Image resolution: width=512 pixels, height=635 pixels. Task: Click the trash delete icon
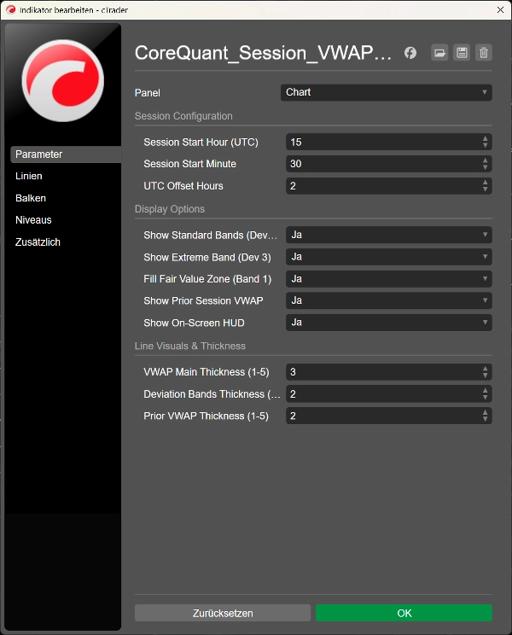pos(484,53)
